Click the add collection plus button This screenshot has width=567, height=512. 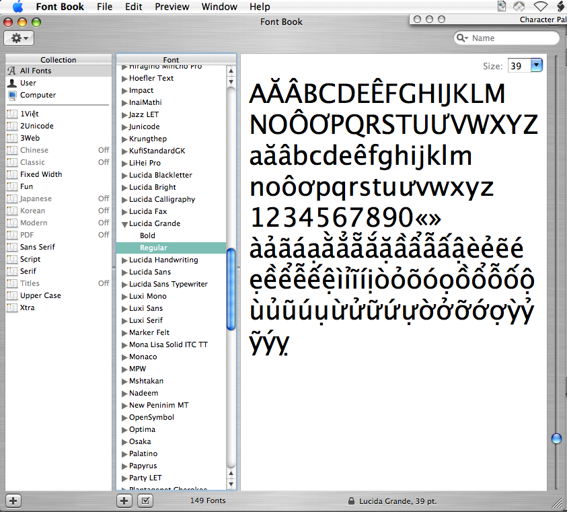click(x=13, y=501)
